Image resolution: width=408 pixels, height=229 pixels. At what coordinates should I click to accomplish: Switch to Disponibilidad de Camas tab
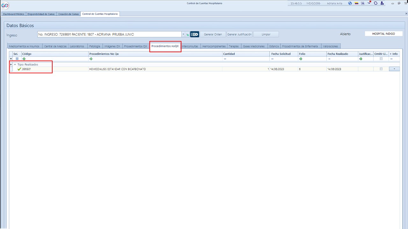[41, 14]
